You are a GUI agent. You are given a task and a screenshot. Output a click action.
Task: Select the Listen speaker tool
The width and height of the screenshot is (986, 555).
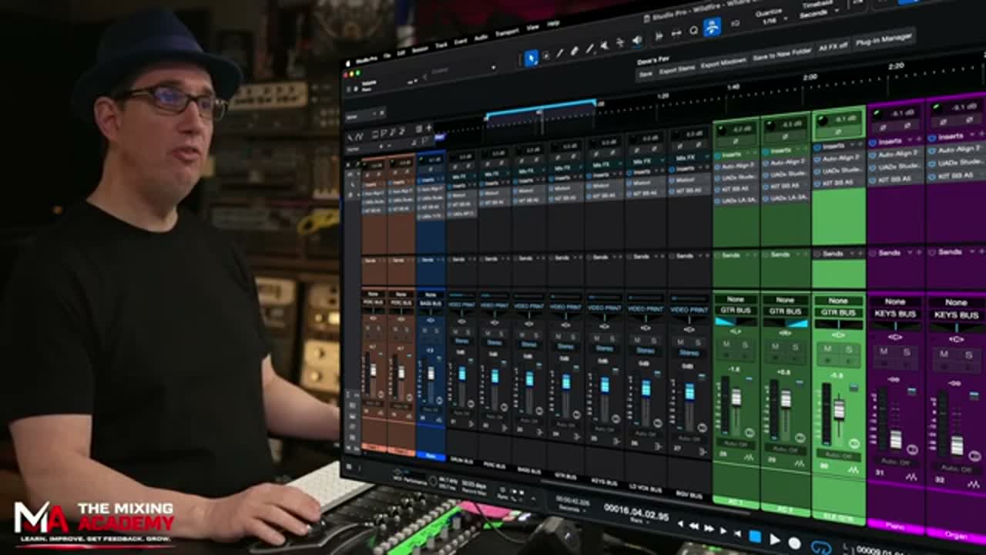(637, 41)
